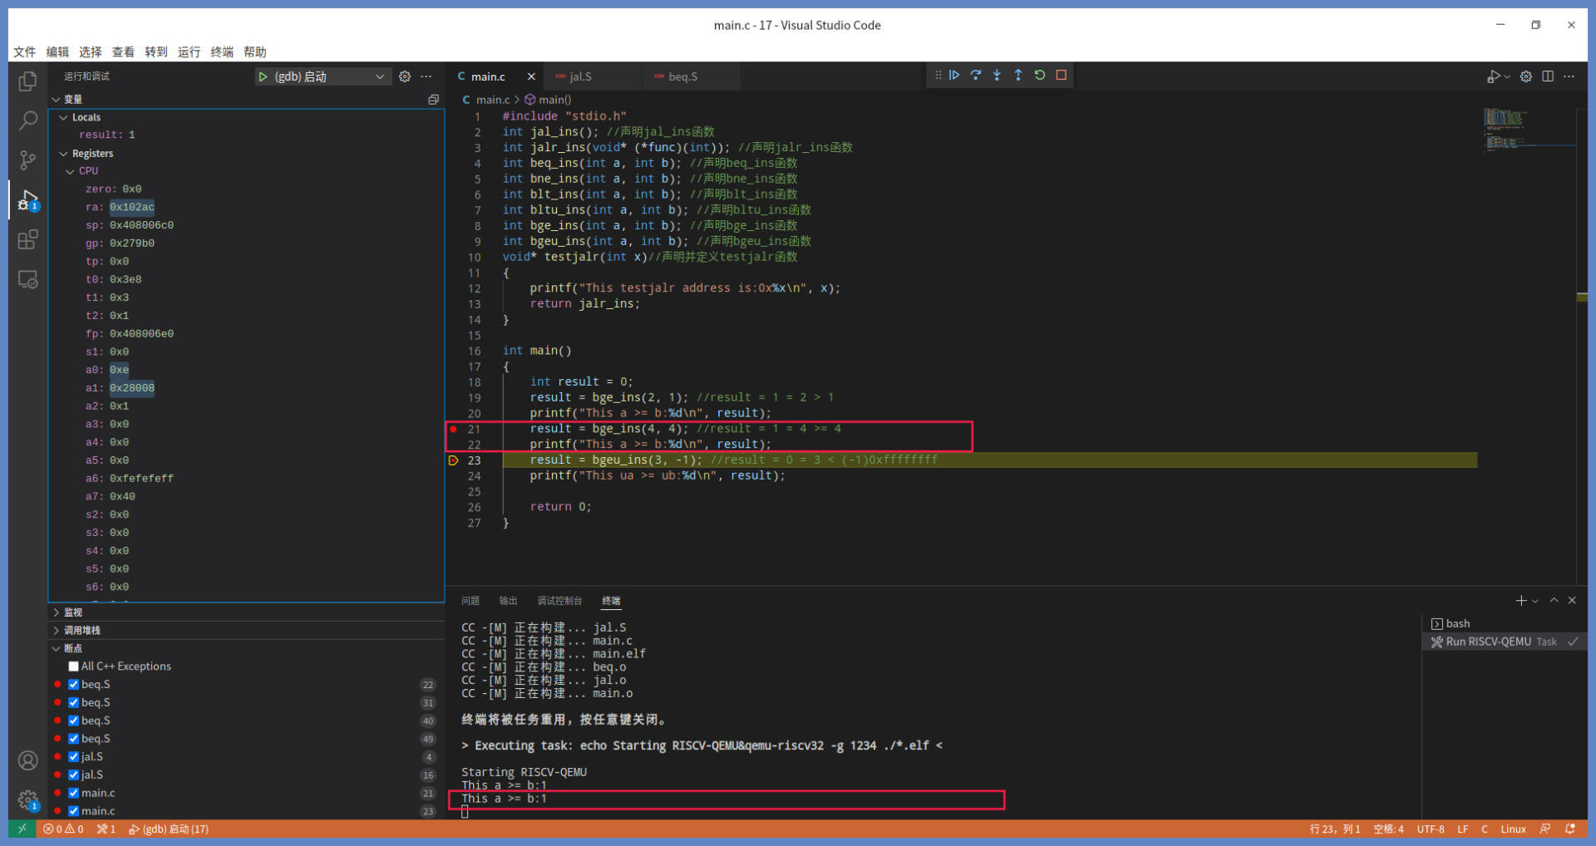Open the Explorer view in activity bar
This screenshot has width=1596, height=846.
pyautogui.click(x=27, y=81)
